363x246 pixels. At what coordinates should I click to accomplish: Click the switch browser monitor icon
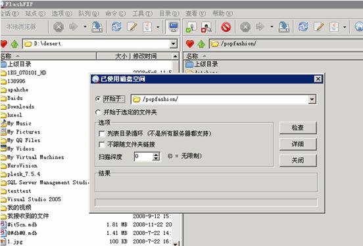tap(173, 27)
